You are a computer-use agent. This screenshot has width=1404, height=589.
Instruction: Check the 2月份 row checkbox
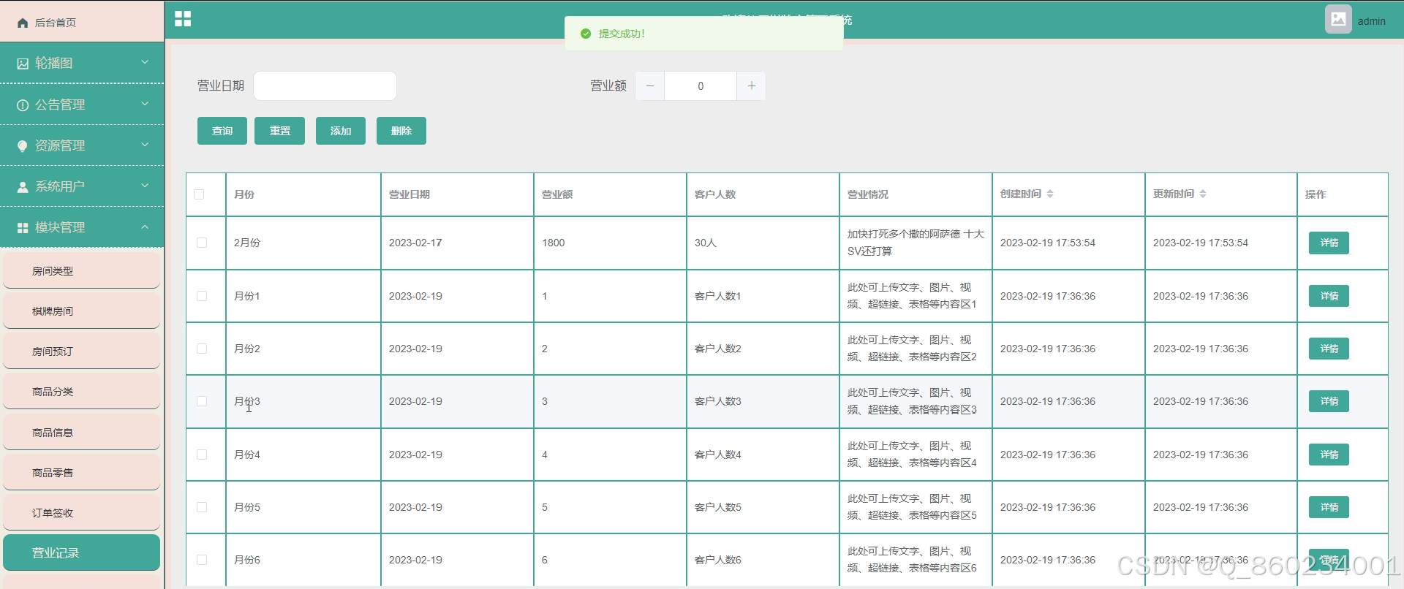click(202, 243)
